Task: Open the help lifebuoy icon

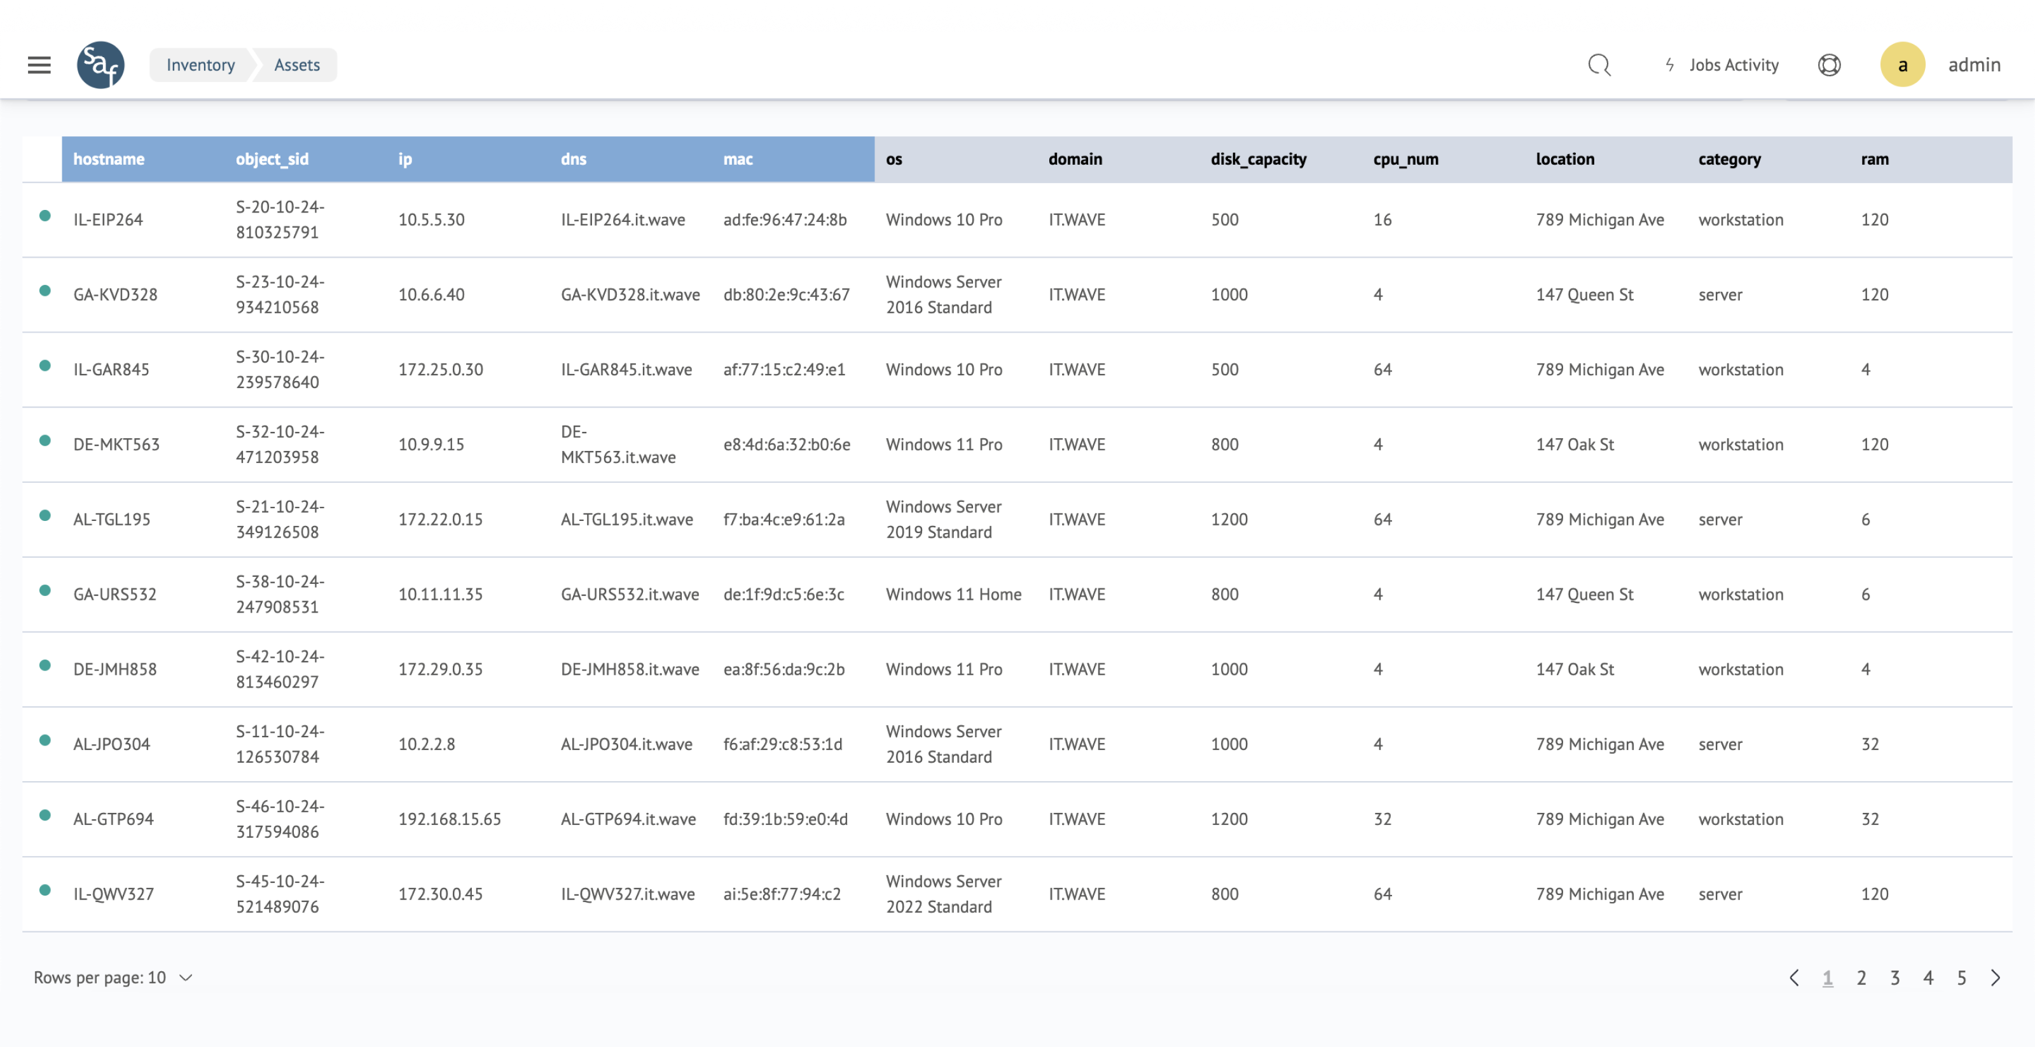Action: pyautogui.click(x=1829, y=65)
